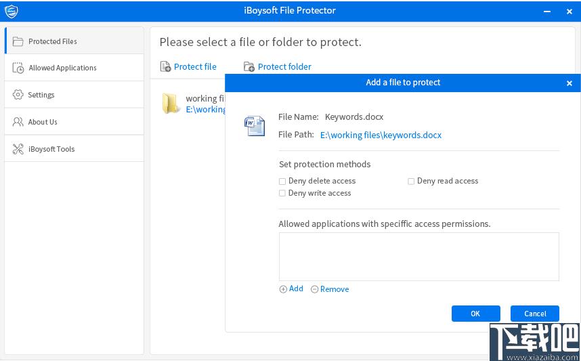
Task: Click the iBoysoft Tools wrench icon
Action: tap(18, 149)
